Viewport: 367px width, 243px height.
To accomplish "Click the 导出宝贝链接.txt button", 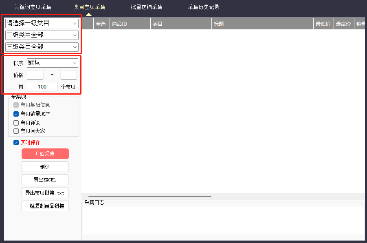I will coord(45,193).
